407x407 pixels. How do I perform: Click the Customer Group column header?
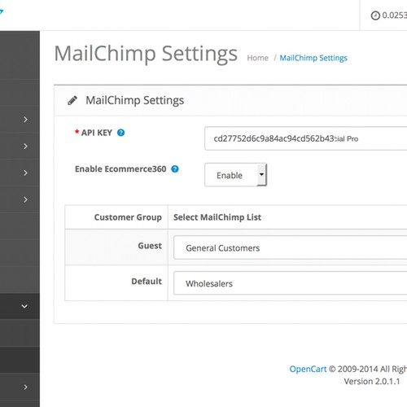pos(128,217)
